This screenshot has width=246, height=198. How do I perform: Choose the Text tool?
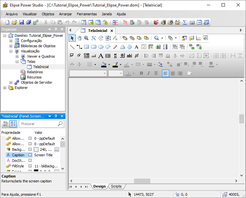pyautogui.click(x=137, y=47)
